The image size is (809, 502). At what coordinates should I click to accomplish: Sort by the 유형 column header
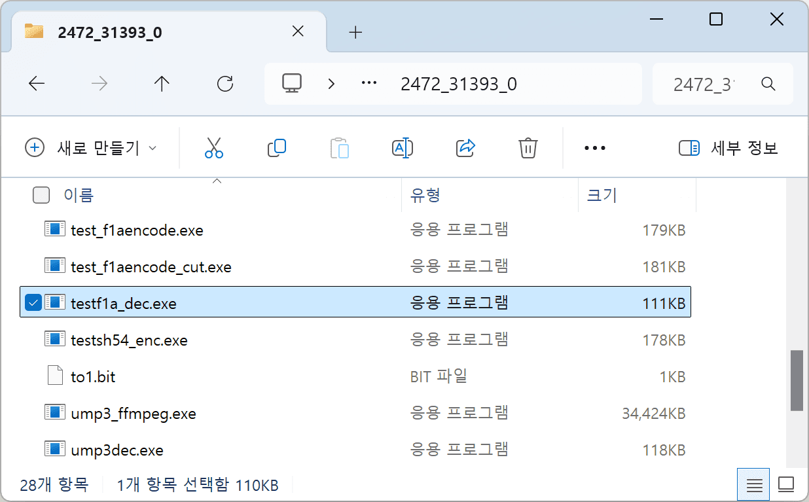(425, 195)
